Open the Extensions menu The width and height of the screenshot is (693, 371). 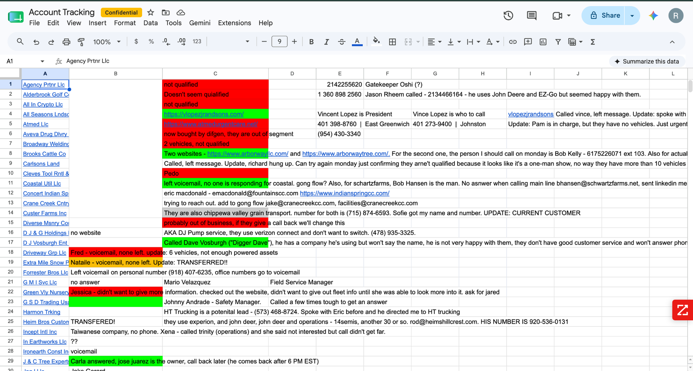click(234, 23)
